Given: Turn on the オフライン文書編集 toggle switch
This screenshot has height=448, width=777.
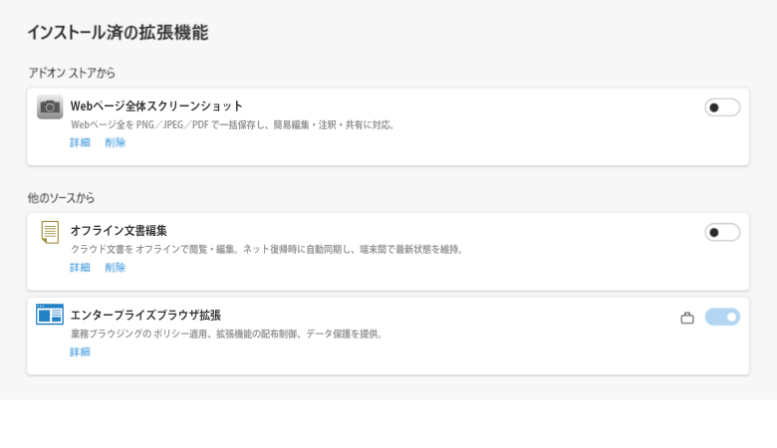Looking at the screenshot, I should click(x=722, y=232).
